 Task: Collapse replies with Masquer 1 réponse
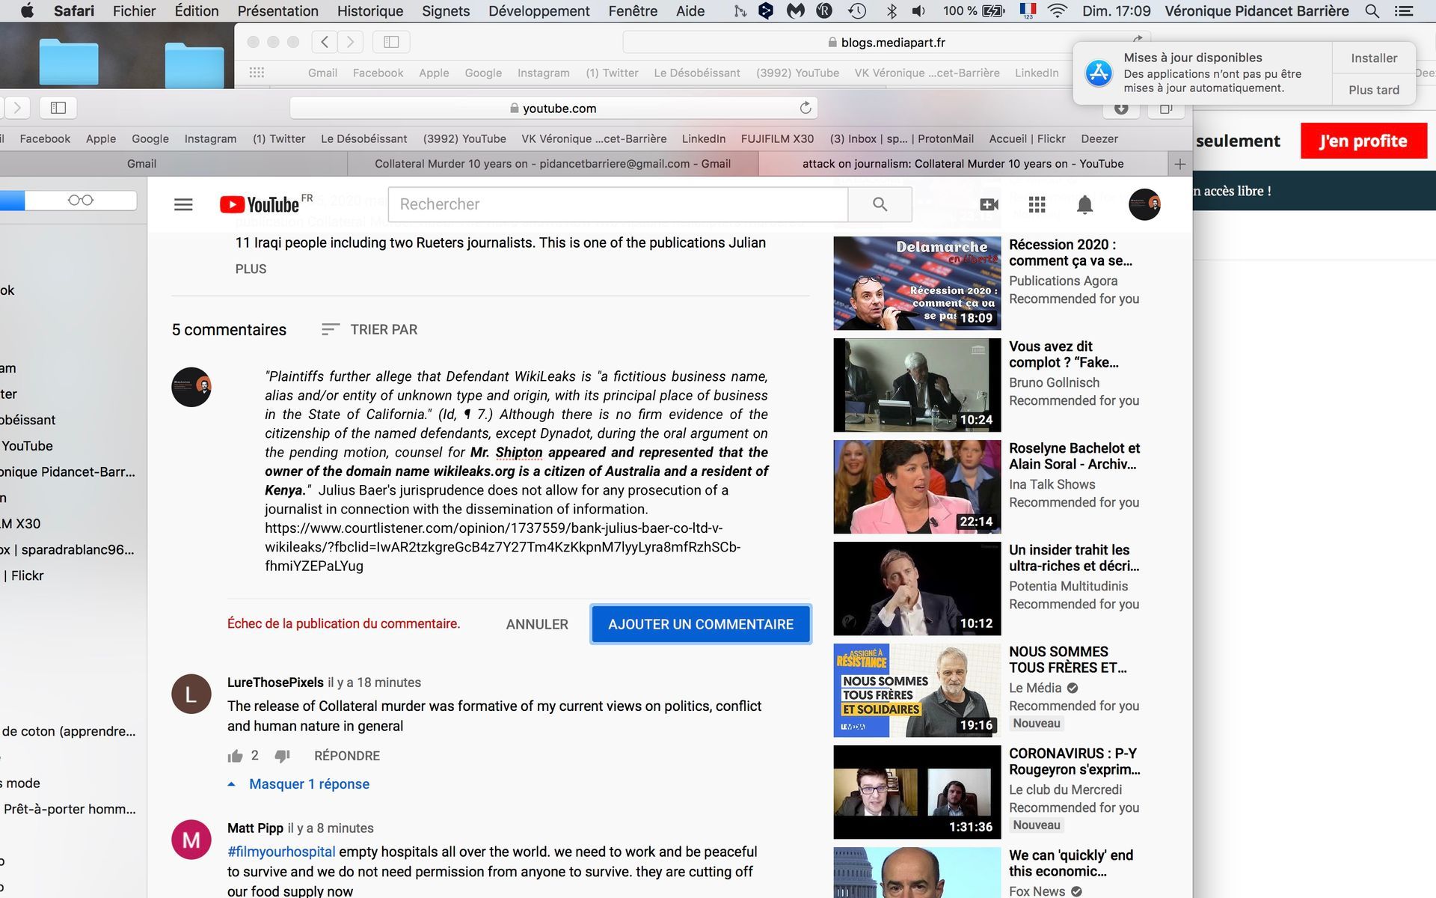click(309, 784)
